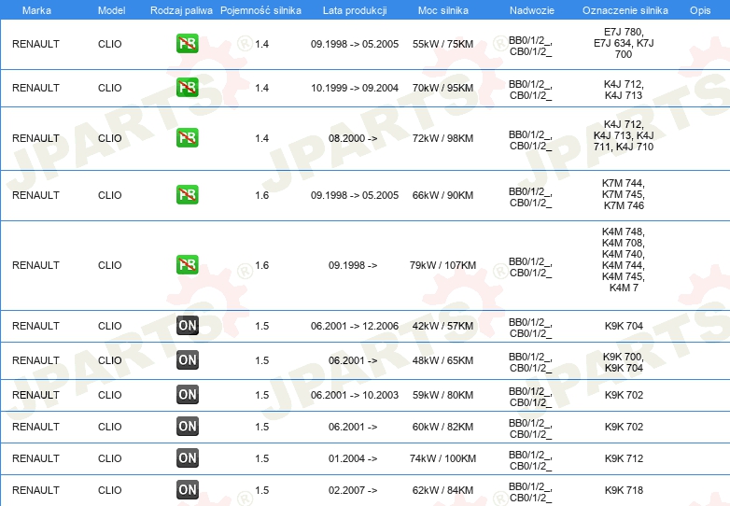Click the ON icon for the K9K 718 engine

[187, 490]
